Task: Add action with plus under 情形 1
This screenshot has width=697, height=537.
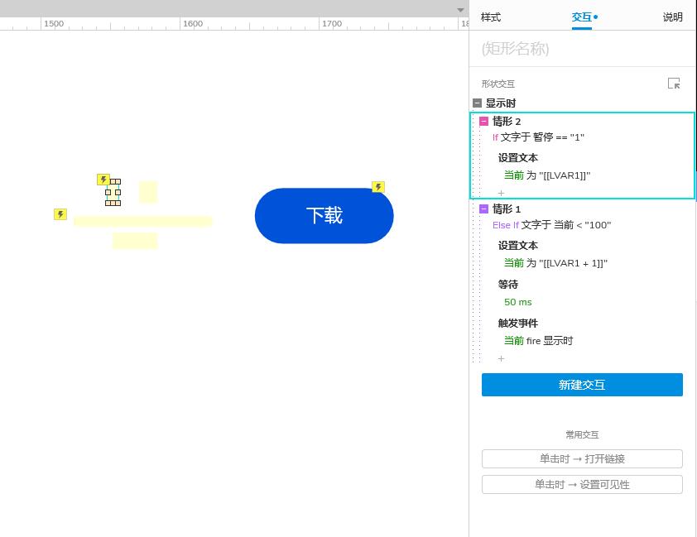Action: (501, 358)
